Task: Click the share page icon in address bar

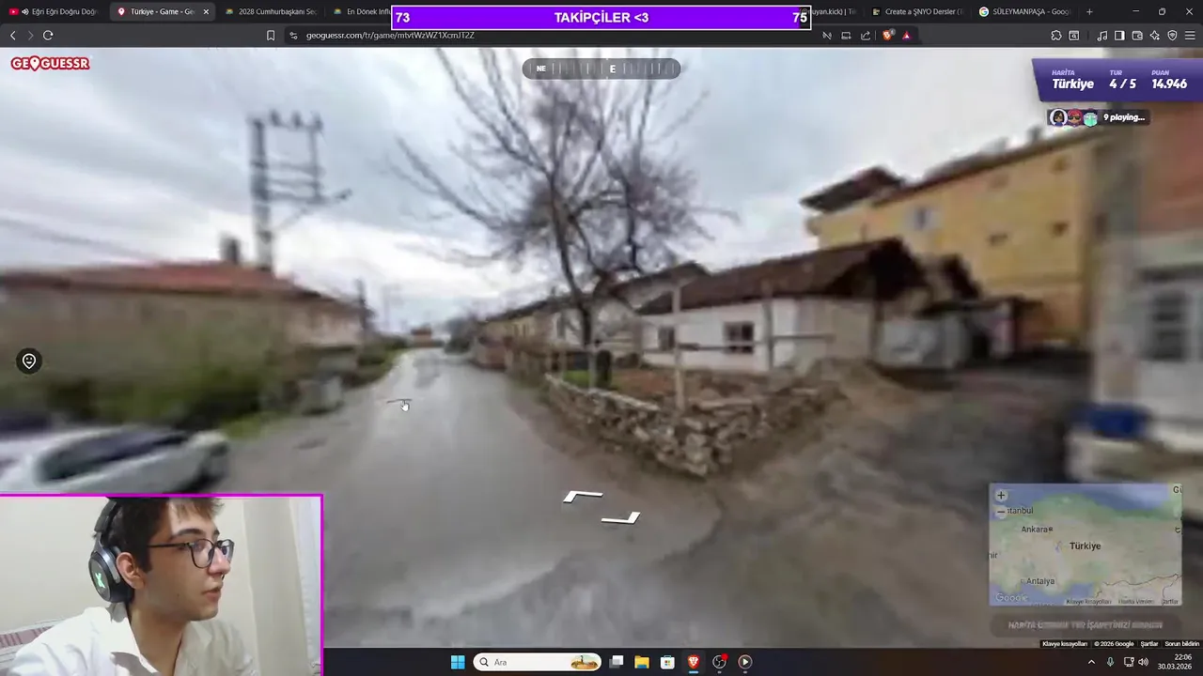Action: 866,36
